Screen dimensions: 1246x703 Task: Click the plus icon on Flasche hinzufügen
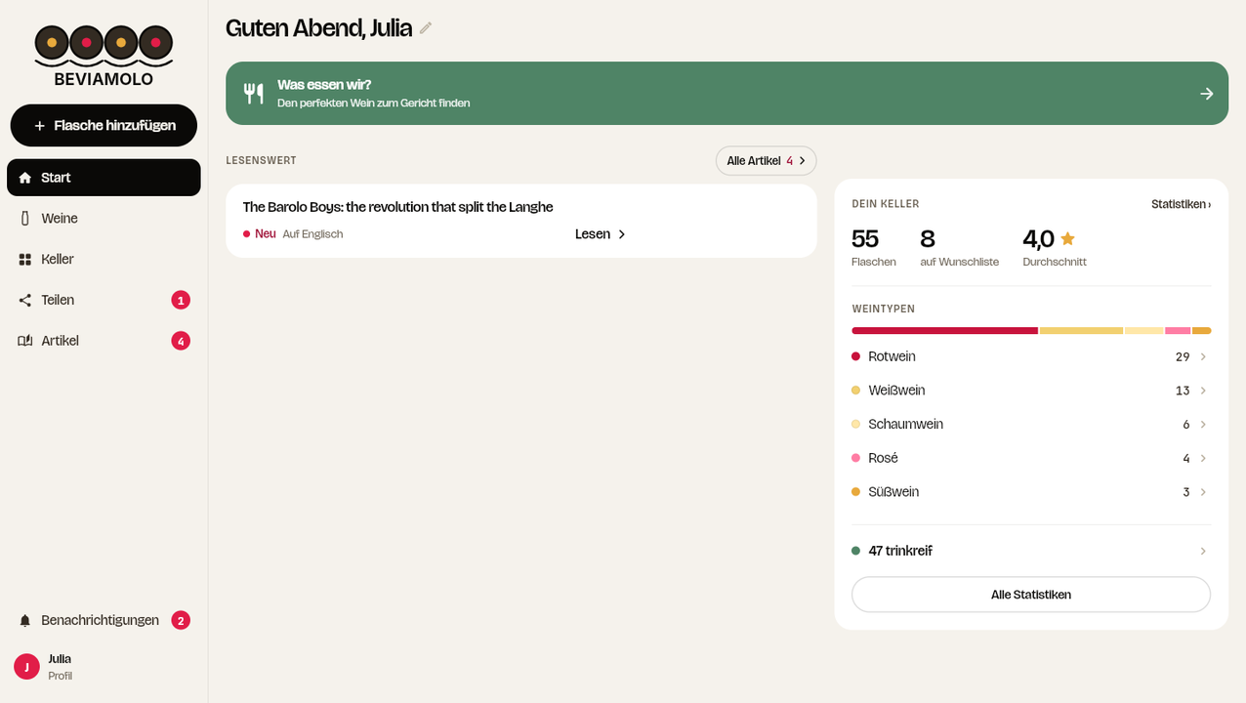pos(40,126)
